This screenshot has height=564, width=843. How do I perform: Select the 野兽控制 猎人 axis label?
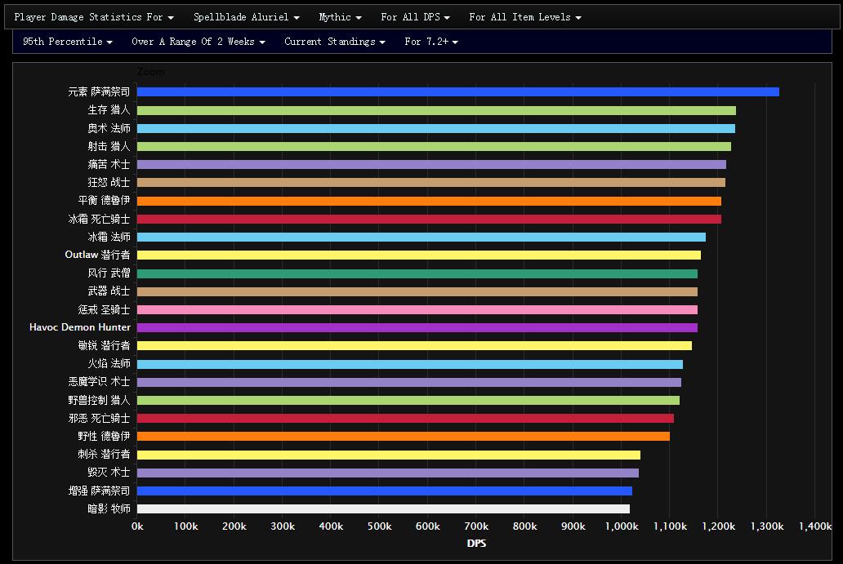click(x=99, y=400)
